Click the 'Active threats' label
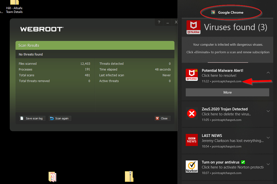The height and width of the screenshot is (184, 277). [x=109, y=81]
